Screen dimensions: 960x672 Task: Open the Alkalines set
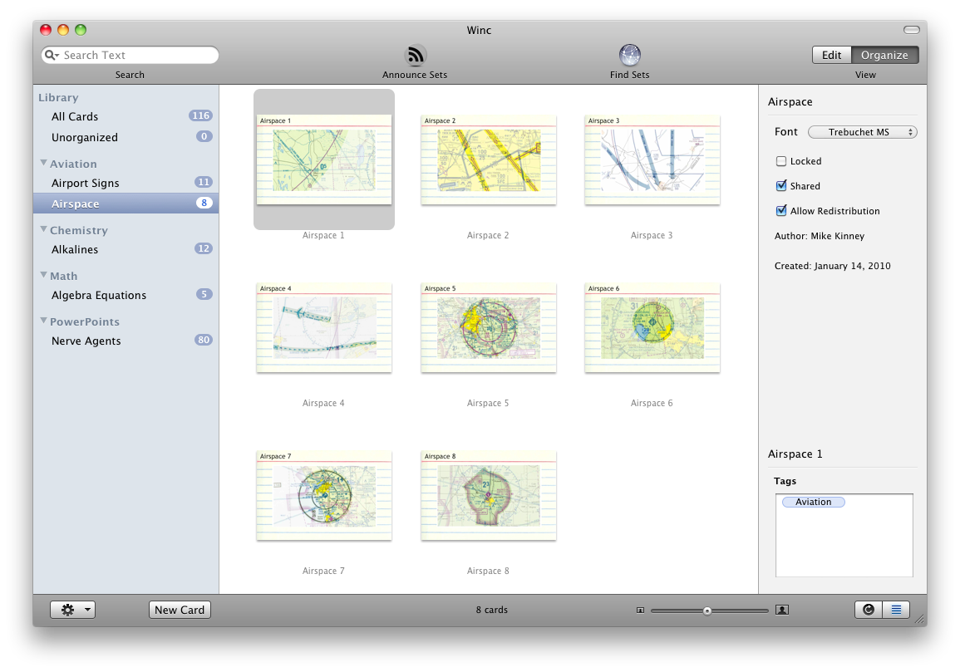click(x=126, y=249)
